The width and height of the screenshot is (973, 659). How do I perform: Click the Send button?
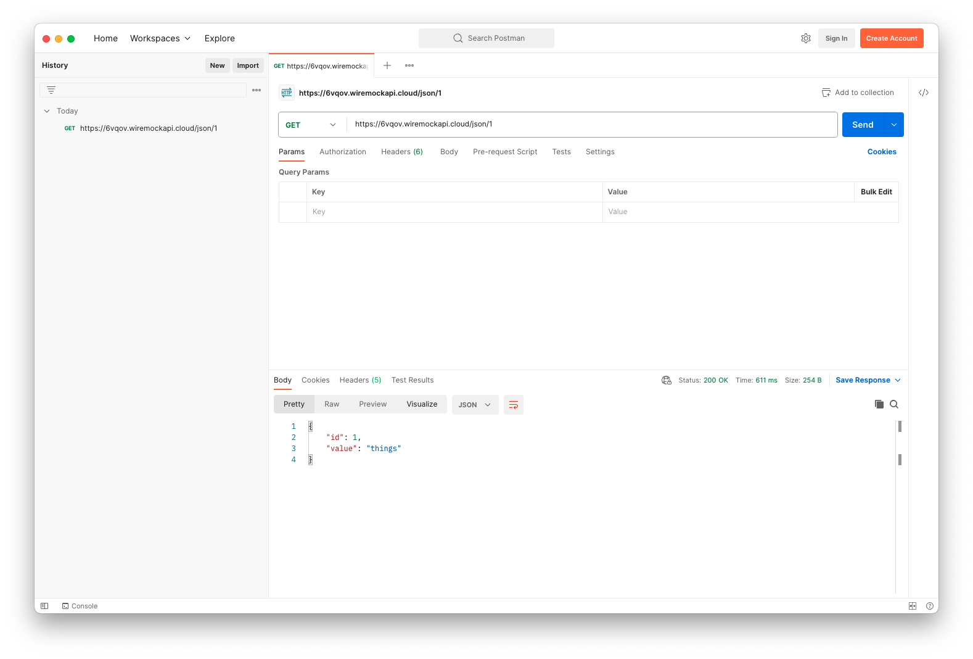click(863, 125)
